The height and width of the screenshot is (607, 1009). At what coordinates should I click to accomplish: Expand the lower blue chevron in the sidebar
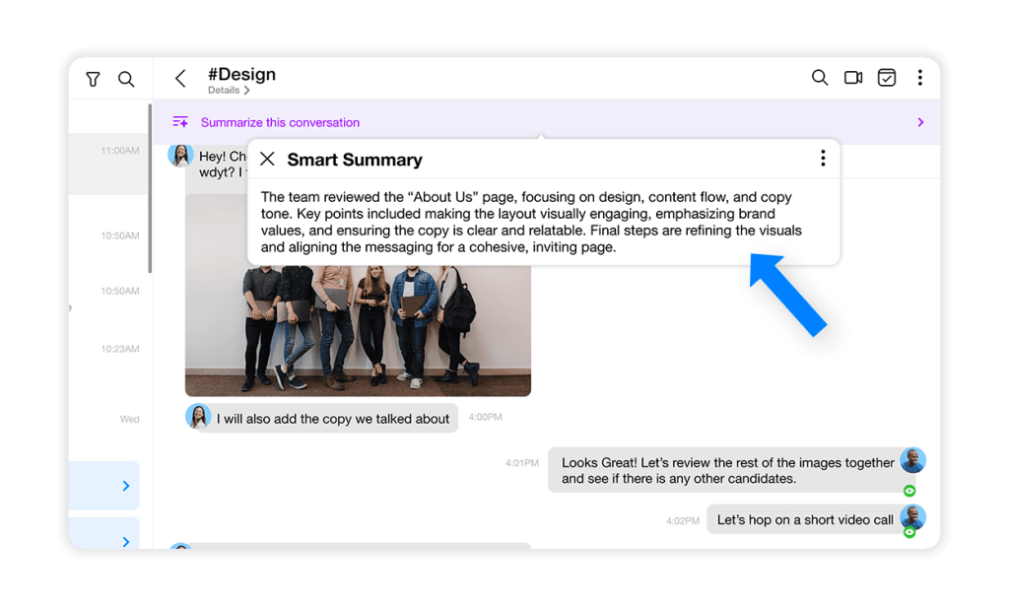coord(125,541)
